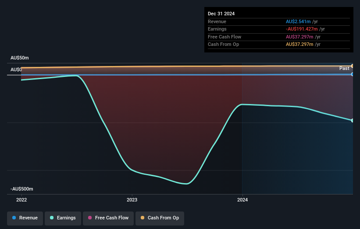Click the AU$0 y-axis label
Screen dimensions: 360x229
[x=16, y=69]
